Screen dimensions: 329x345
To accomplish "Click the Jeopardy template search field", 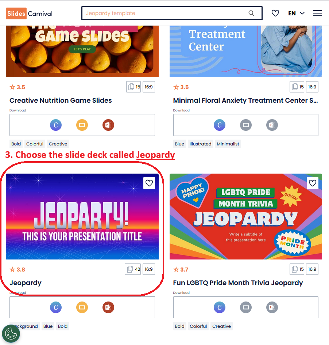I will [x=172, y=13].
